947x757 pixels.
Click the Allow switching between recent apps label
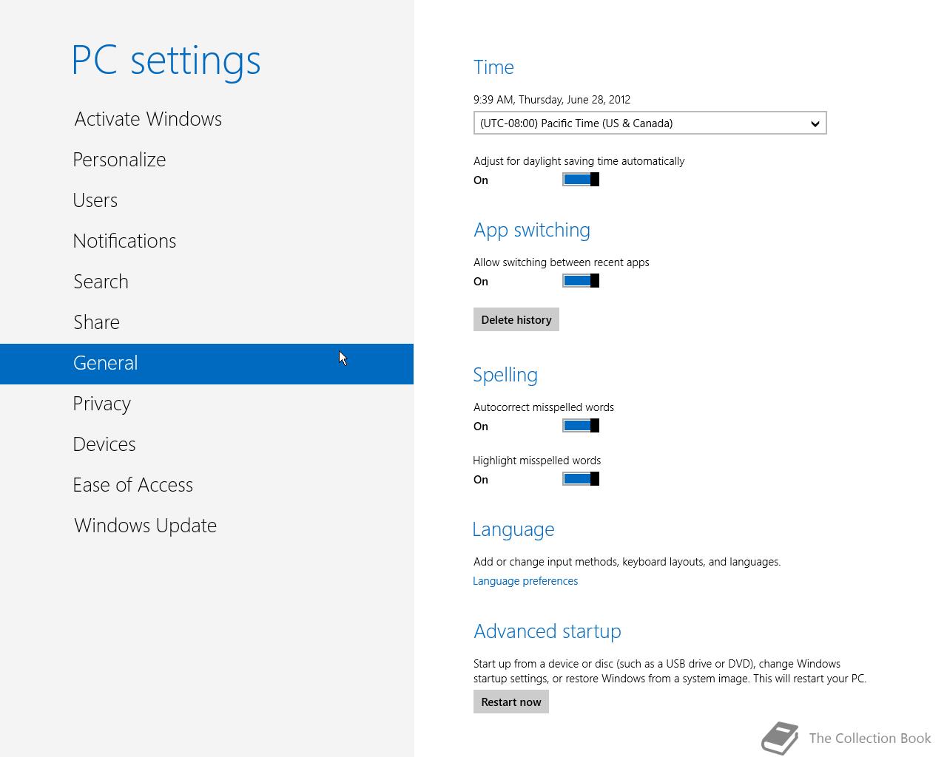coord(562,262)
